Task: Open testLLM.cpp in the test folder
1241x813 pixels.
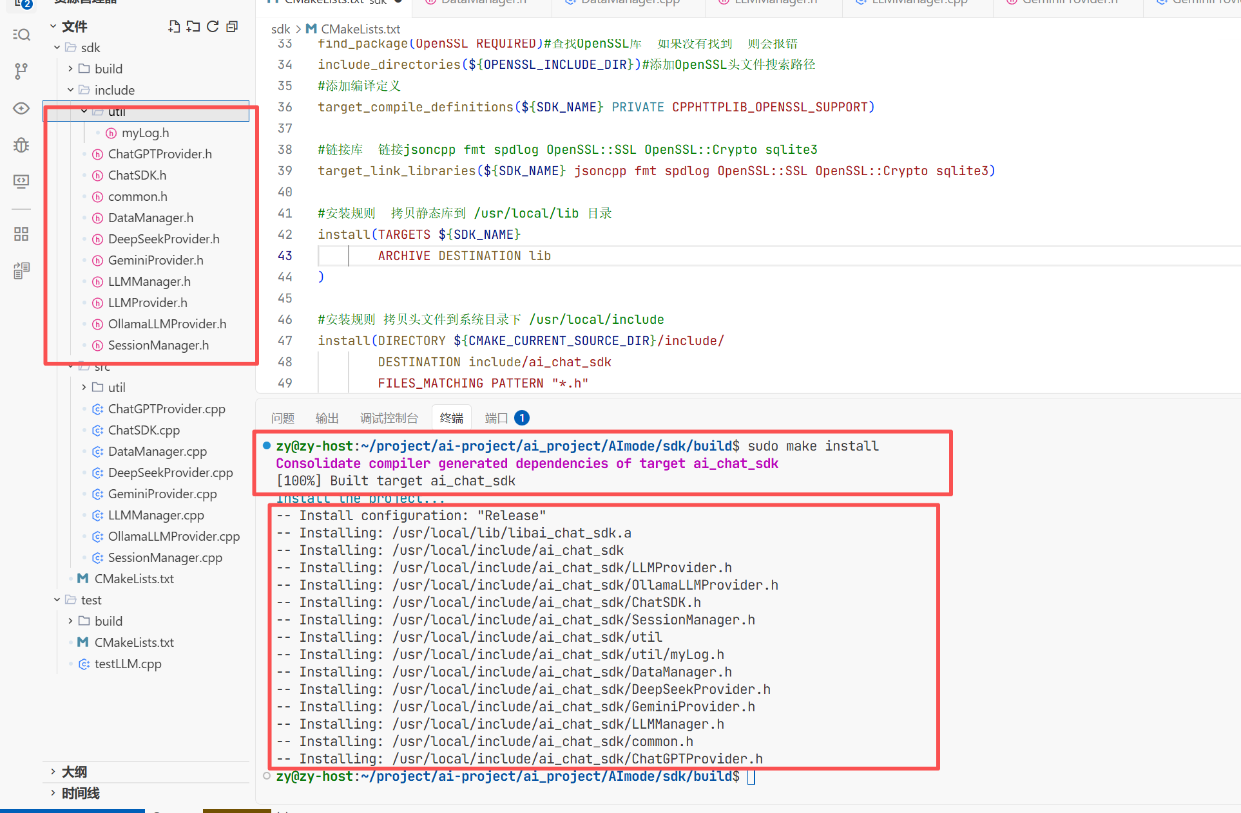Action: click(128, 664)
